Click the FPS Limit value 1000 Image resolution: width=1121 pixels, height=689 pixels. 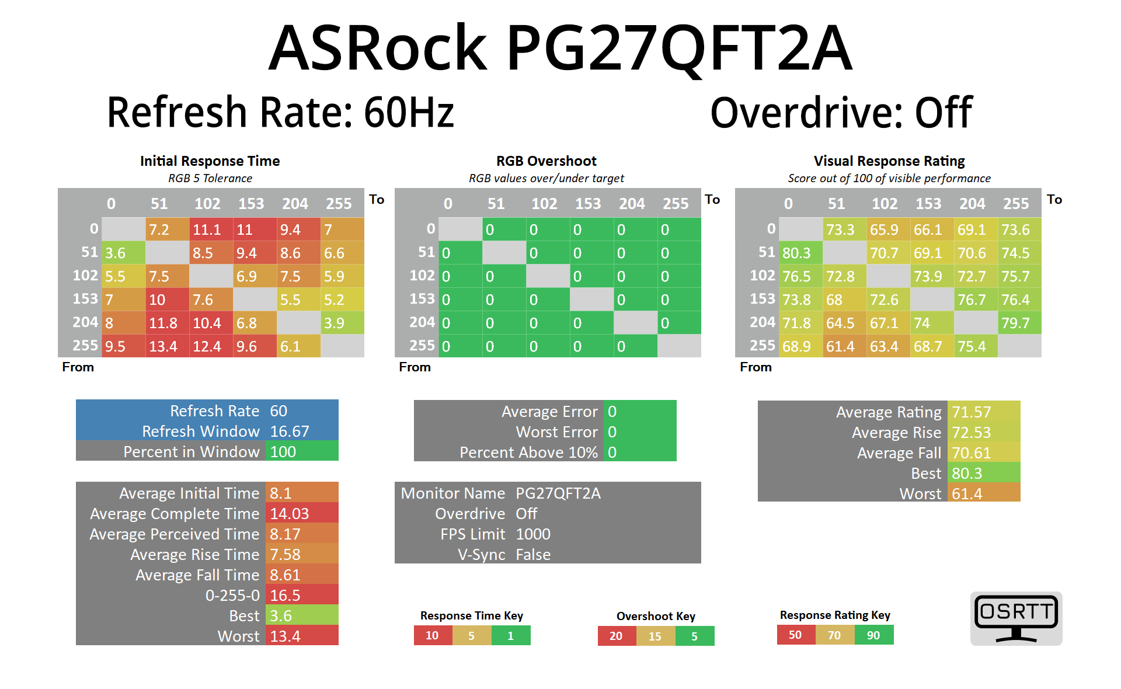point(533,534)
